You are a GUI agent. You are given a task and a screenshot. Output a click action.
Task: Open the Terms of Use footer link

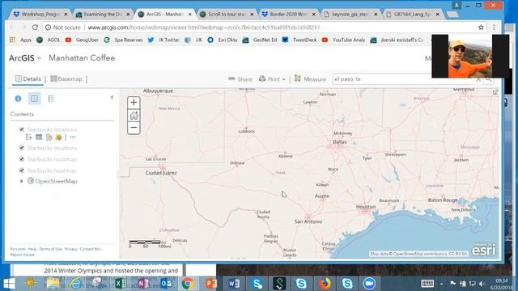(x=50, y=249)
